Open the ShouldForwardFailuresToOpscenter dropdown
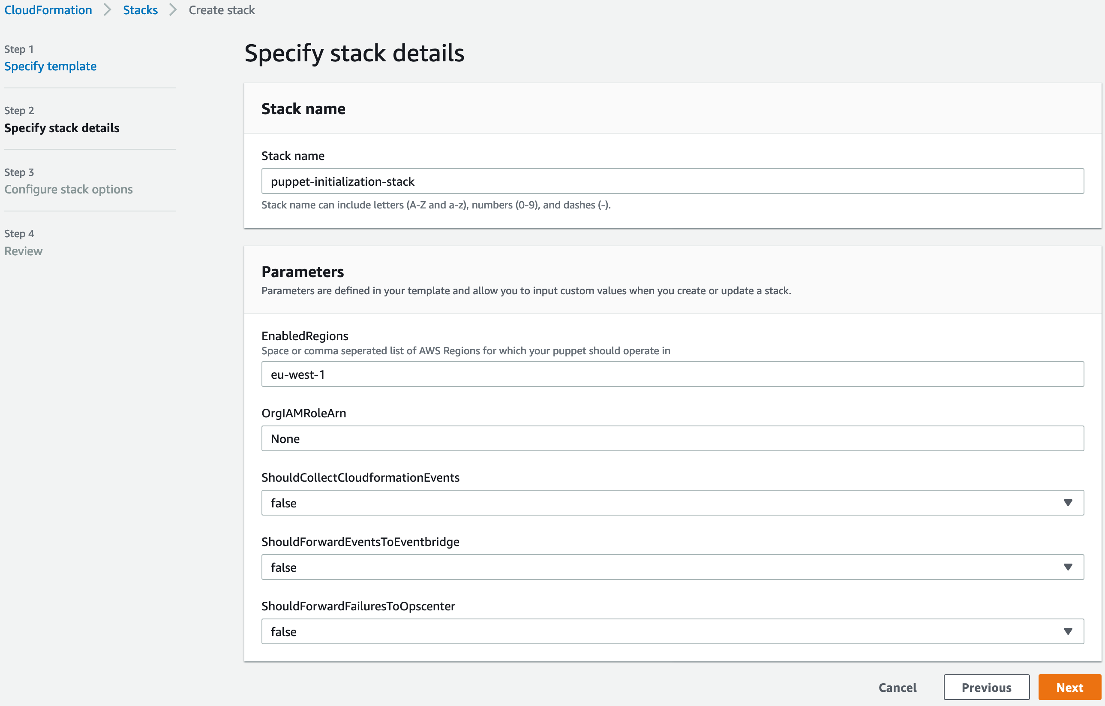Viewport: 1105px width, 706px height. [672, 631]
